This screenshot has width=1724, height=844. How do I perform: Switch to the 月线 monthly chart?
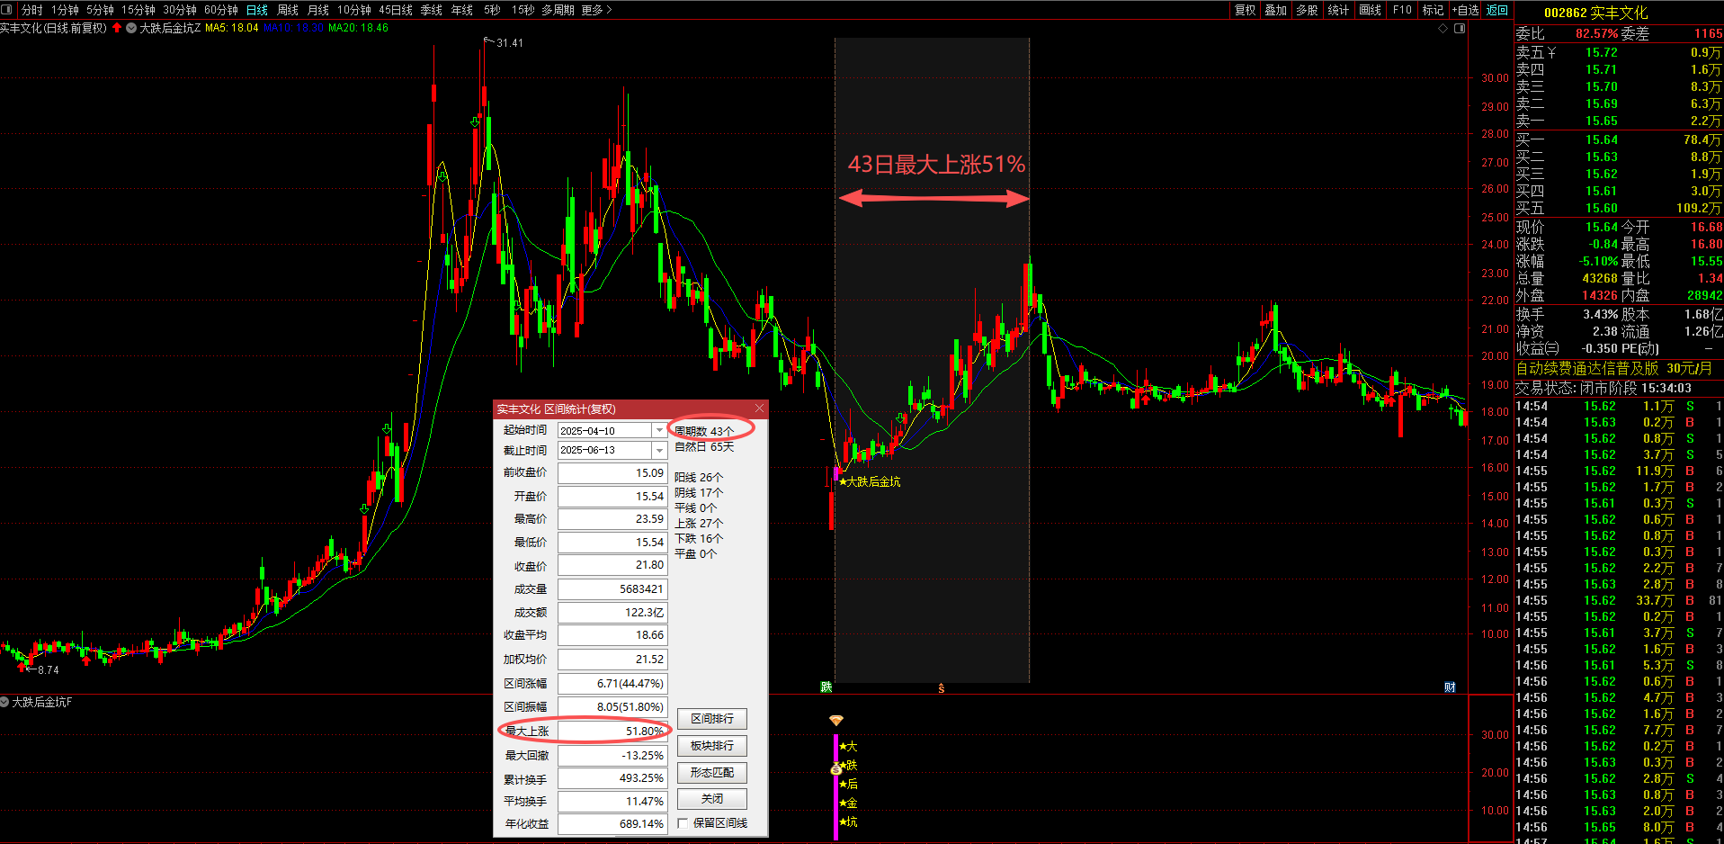[318, 10]
